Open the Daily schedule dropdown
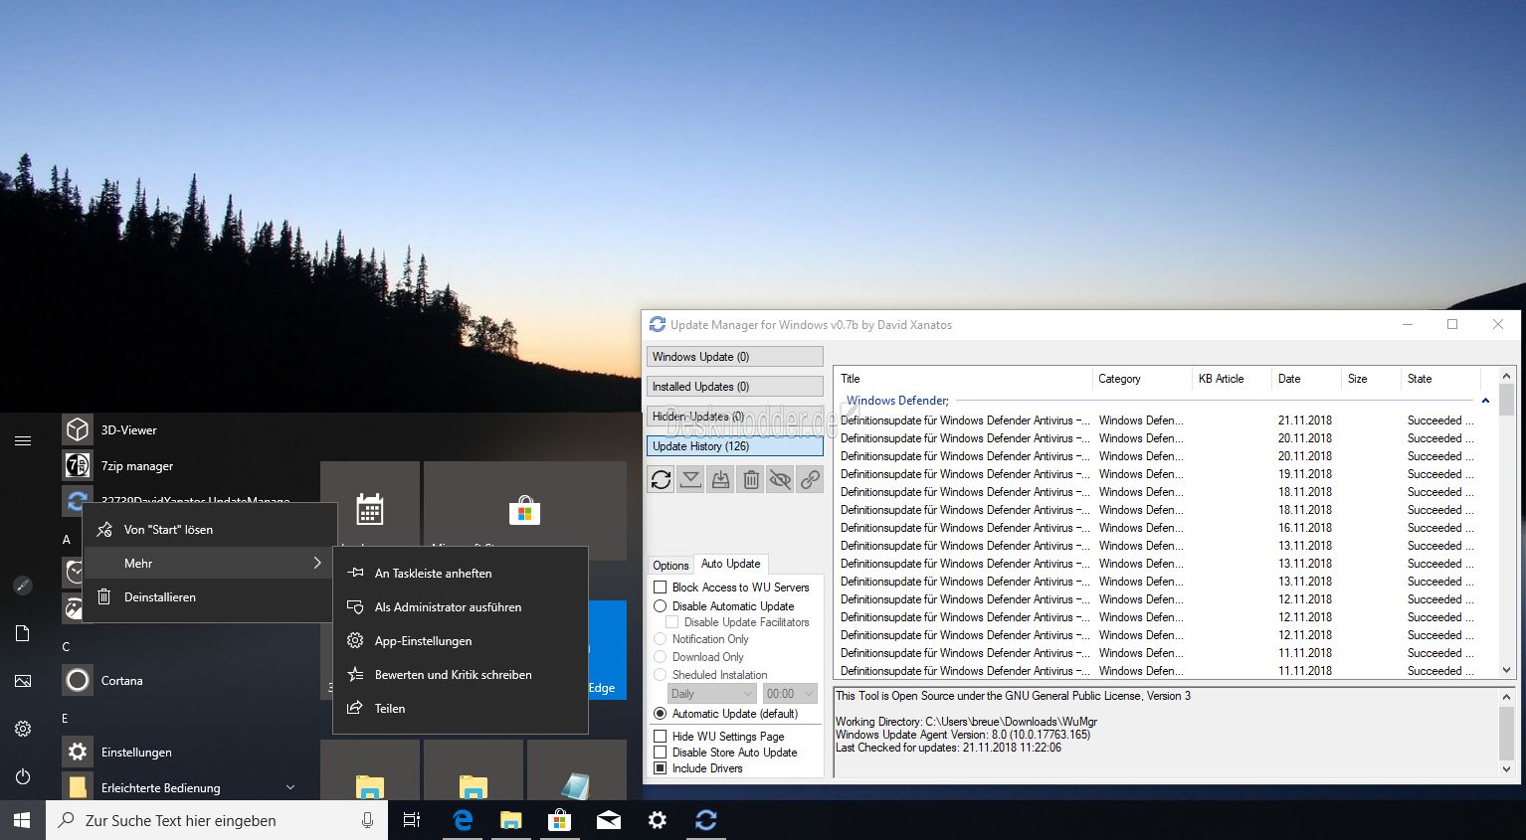1526x840 pixels. click(x=711, y=694)
